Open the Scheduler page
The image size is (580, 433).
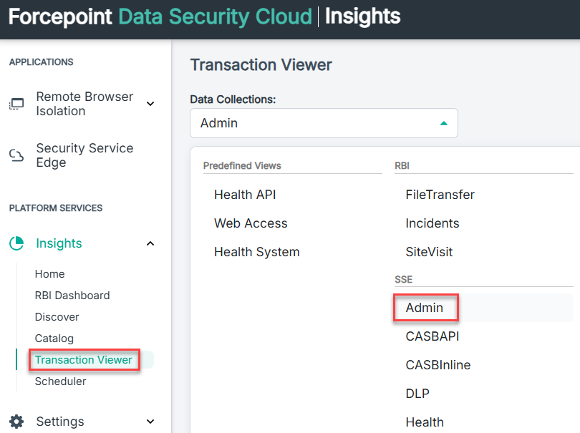pyautogui.click(x=60, y=381)
